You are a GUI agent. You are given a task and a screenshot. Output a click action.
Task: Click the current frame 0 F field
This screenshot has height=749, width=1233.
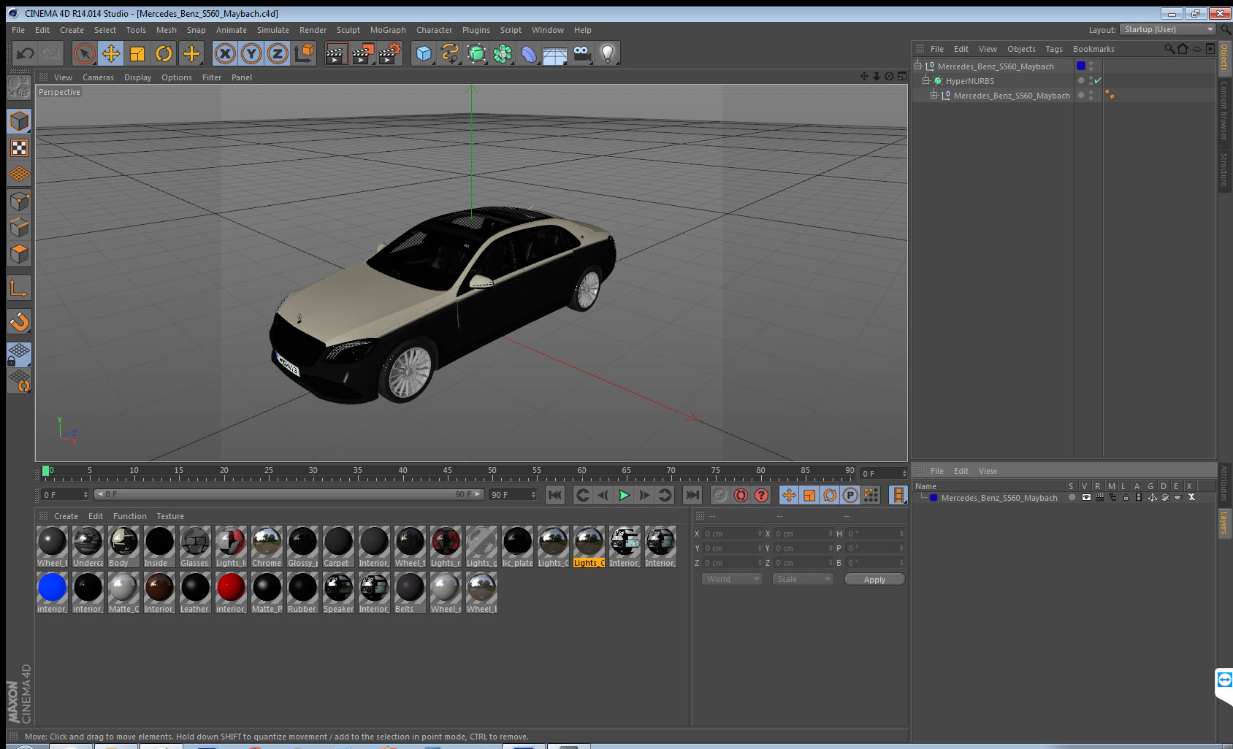(65, 495)
